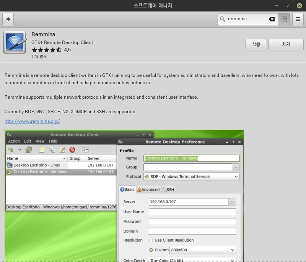Click inside the remmina search field

245,19
